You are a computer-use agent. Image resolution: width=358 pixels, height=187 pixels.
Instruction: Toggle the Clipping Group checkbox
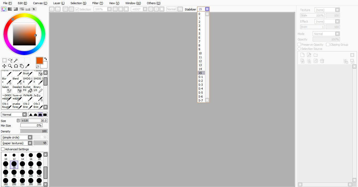(x=328, y=45)
